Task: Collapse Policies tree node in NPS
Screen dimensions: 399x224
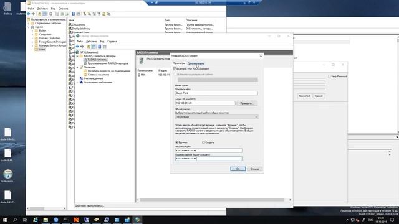Action: tap(77, 67)
